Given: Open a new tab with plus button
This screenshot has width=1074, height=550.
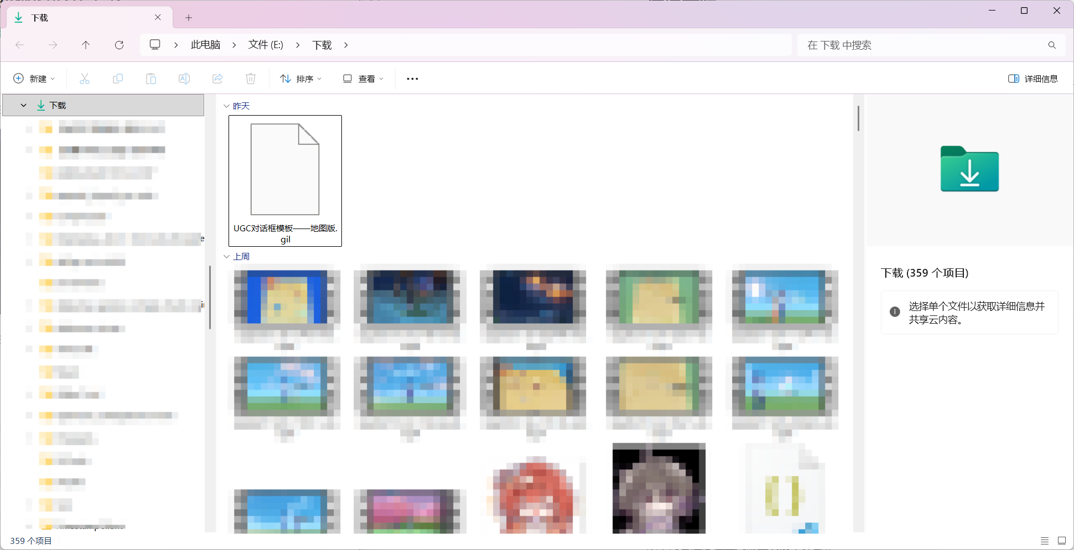Looking at the screenshot, I should coord(189,18).
